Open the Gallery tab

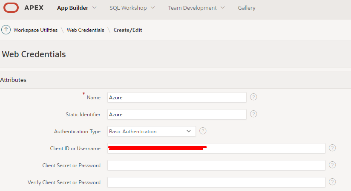247,8
